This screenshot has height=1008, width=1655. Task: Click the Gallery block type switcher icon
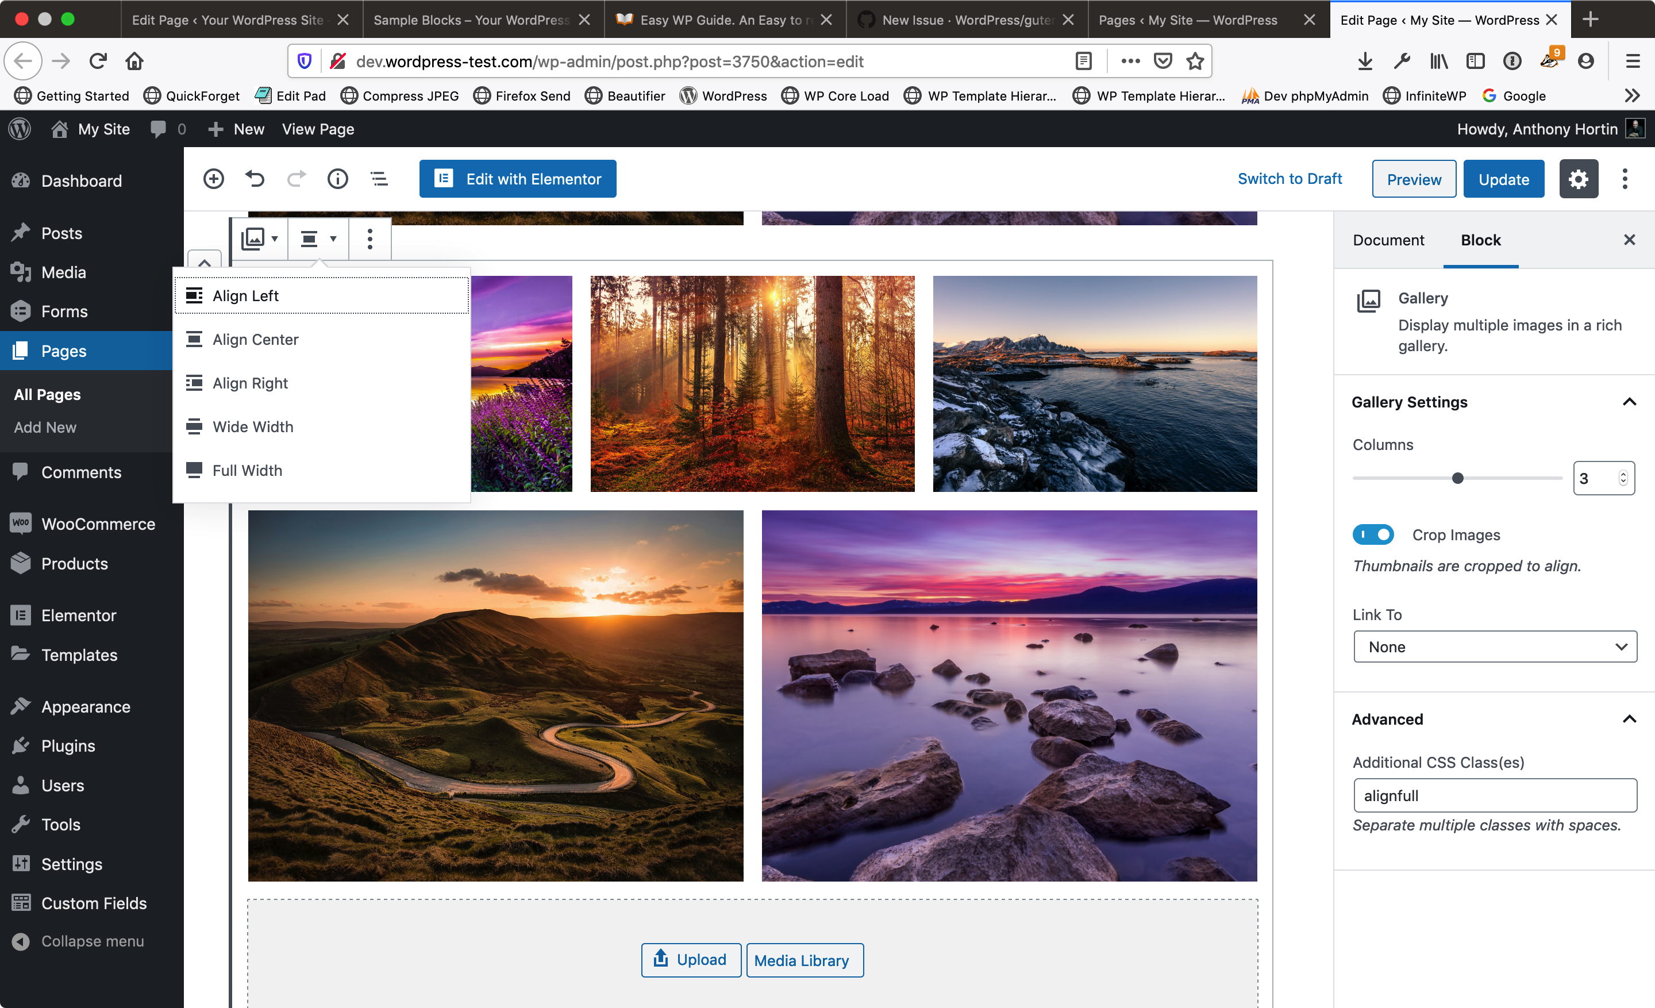point(260,238)
